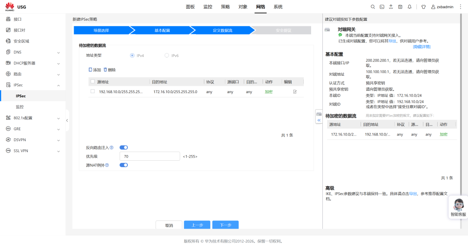Expand the DNS menu chevron
Viewport: 468px width, 246px height.
point(58,52)
